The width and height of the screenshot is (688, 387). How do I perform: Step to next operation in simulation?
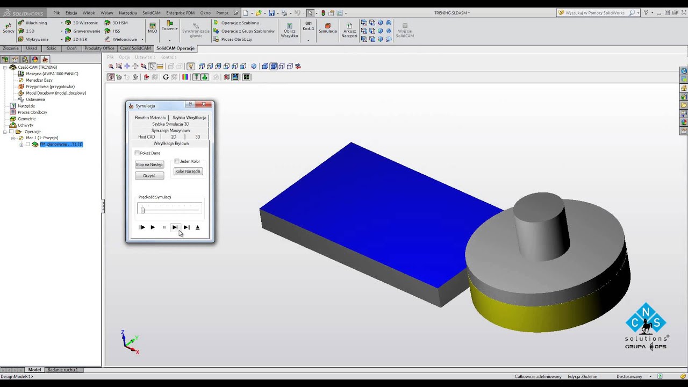pos(187,227)
